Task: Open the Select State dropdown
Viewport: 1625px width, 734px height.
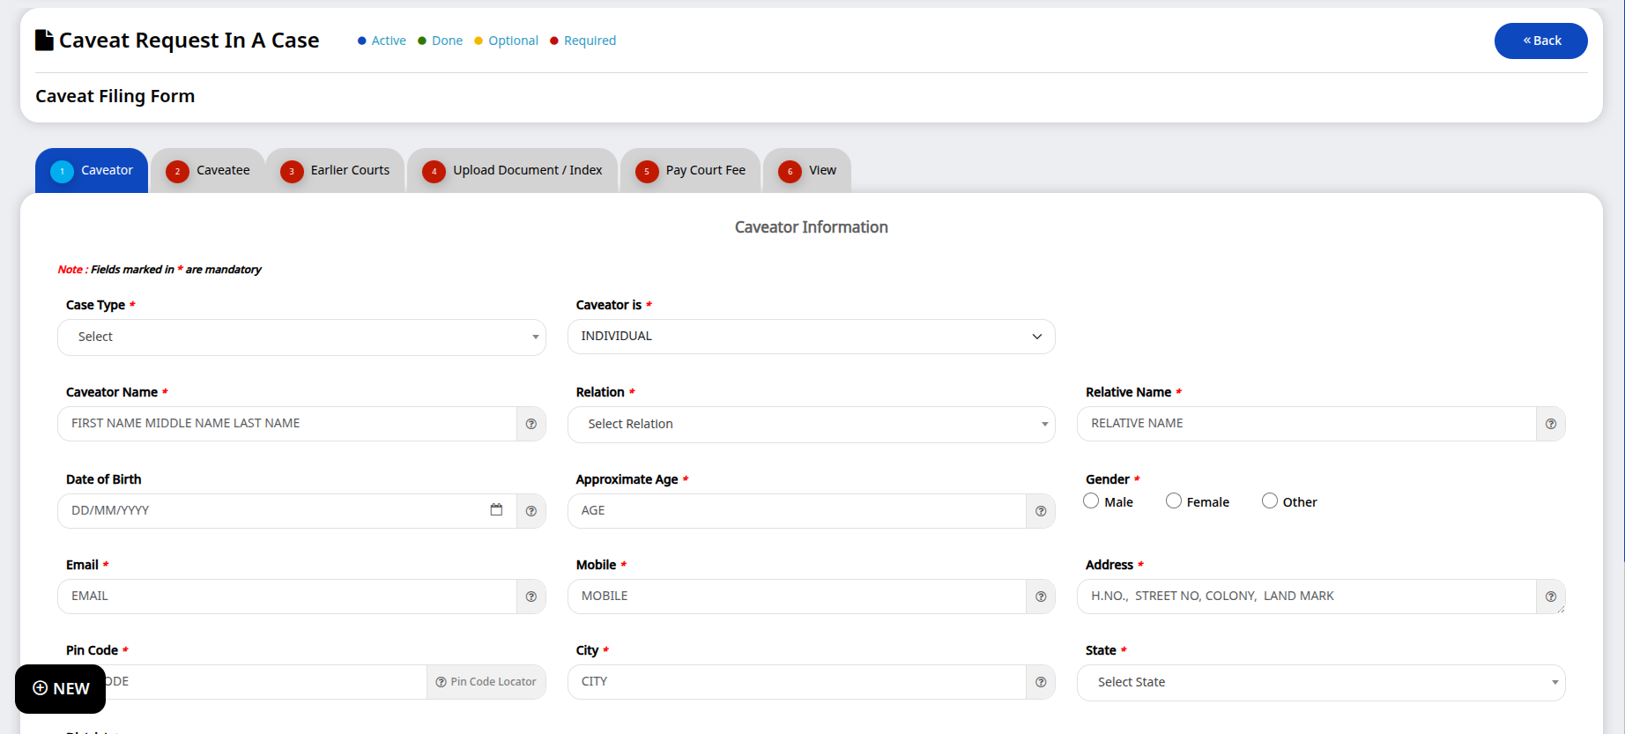Action: [x=1320, y=683]
